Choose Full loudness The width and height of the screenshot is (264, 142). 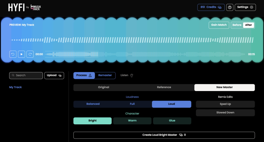132,104
